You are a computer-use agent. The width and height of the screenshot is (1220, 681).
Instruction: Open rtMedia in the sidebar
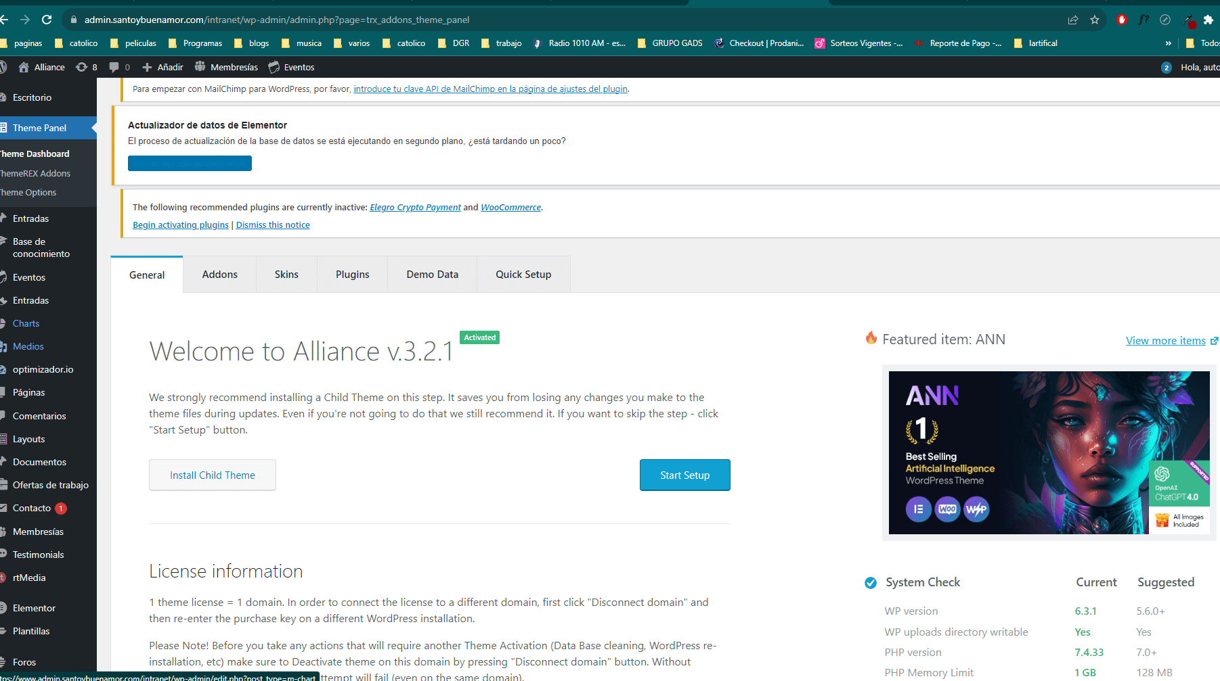[29, 578]
